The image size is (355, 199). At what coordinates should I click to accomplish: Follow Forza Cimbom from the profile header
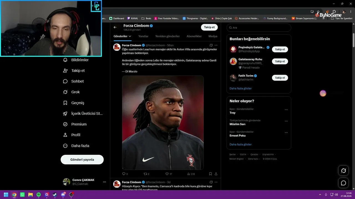tap(209, 27)
